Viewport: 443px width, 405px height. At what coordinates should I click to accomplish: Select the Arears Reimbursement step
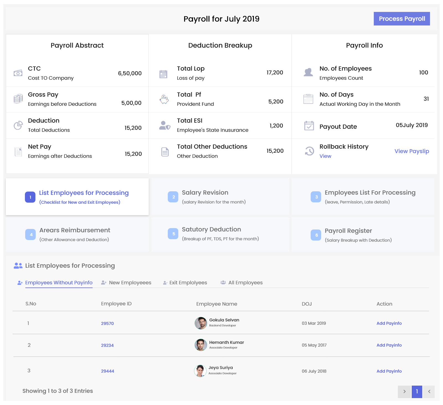(77, 234)
